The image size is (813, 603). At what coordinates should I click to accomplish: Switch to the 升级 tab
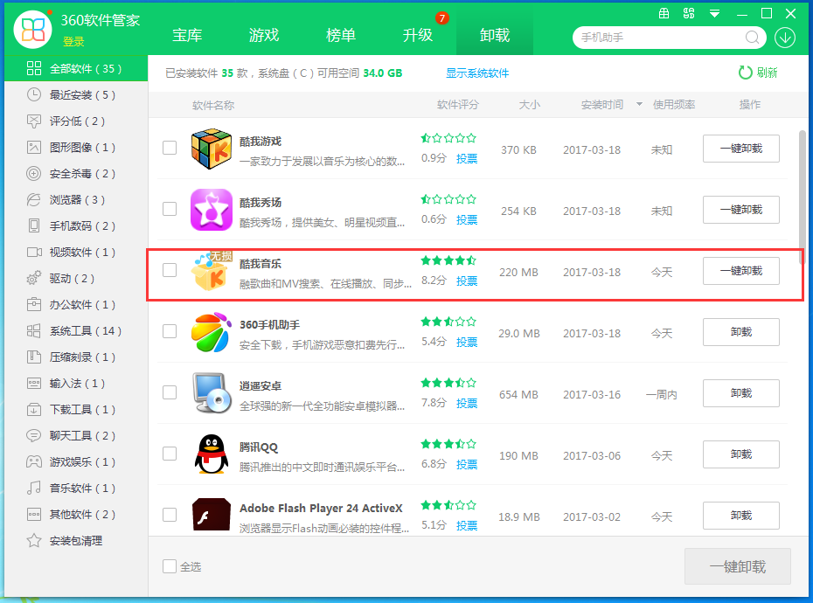coord(417,35)
